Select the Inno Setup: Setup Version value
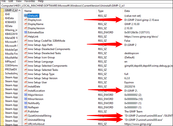The height and width of the screenshot is (126, 173). click(43, 78)
